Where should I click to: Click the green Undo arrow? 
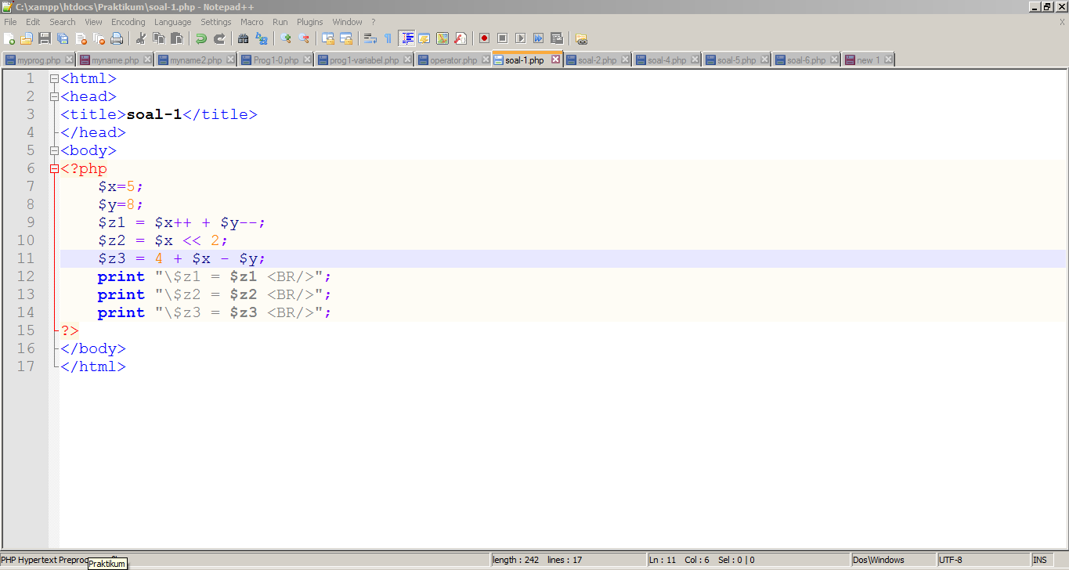201,38
